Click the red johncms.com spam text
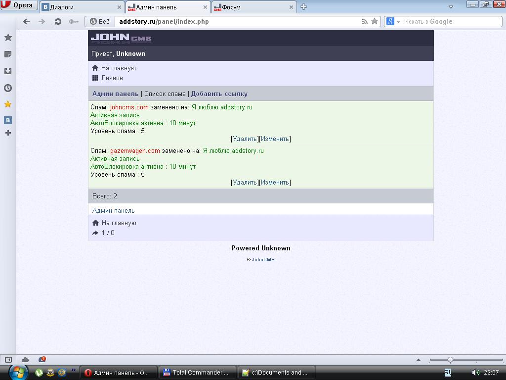 129,107
